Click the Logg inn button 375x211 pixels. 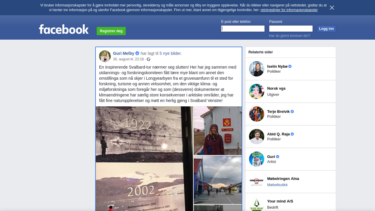(326, 29)
